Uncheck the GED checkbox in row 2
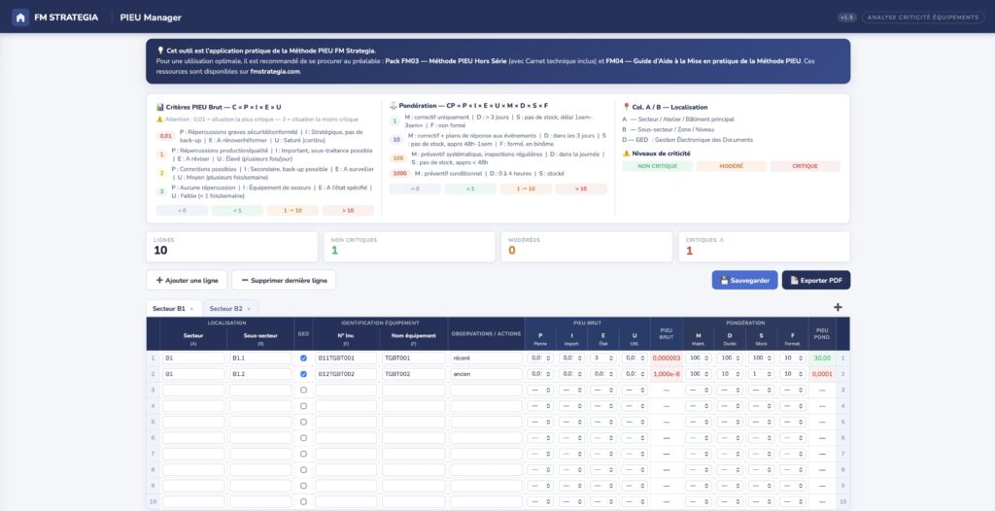 303,374
